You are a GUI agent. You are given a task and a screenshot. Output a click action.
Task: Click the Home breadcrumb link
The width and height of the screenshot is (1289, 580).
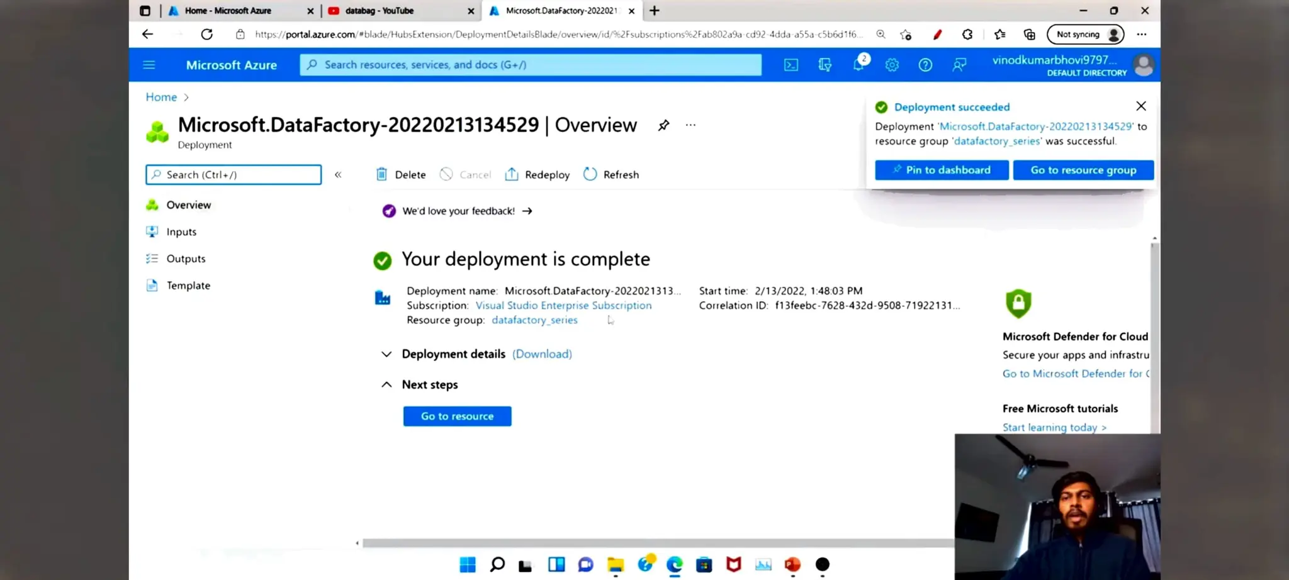point(161,97)
